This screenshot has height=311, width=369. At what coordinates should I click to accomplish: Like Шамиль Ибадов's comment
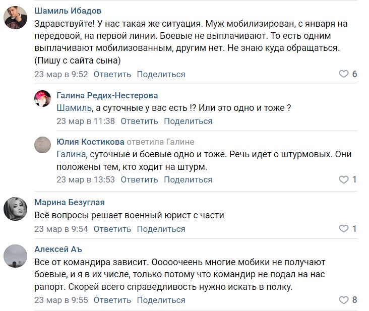click(343, 74)
